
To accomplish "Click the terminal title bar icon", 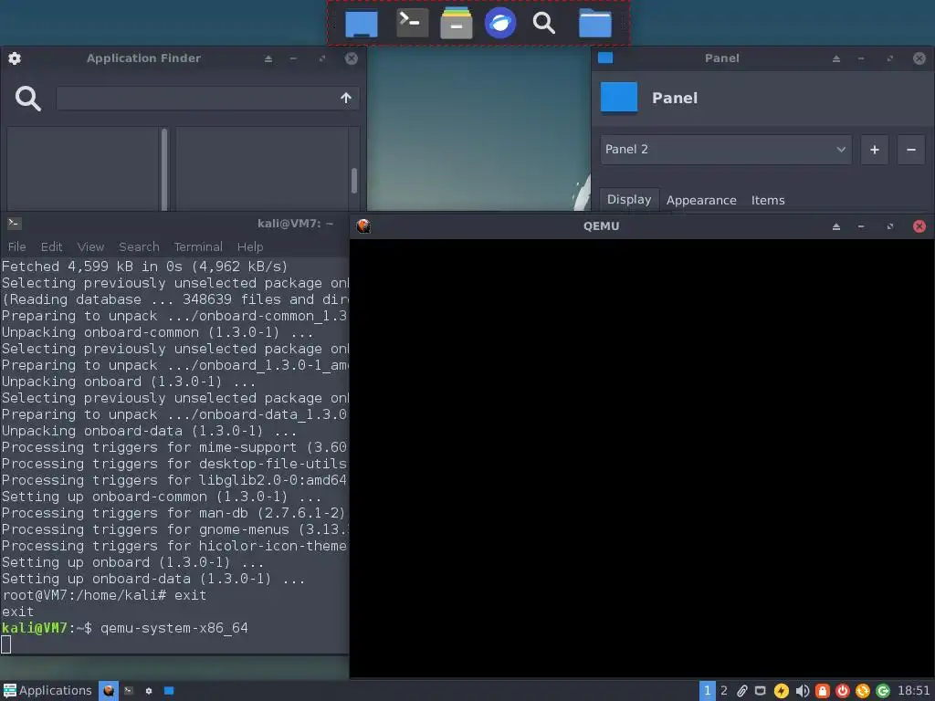I will coord(15,224).
